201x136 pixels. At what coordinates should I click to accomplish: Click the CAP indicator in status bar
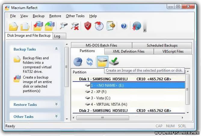159,126
